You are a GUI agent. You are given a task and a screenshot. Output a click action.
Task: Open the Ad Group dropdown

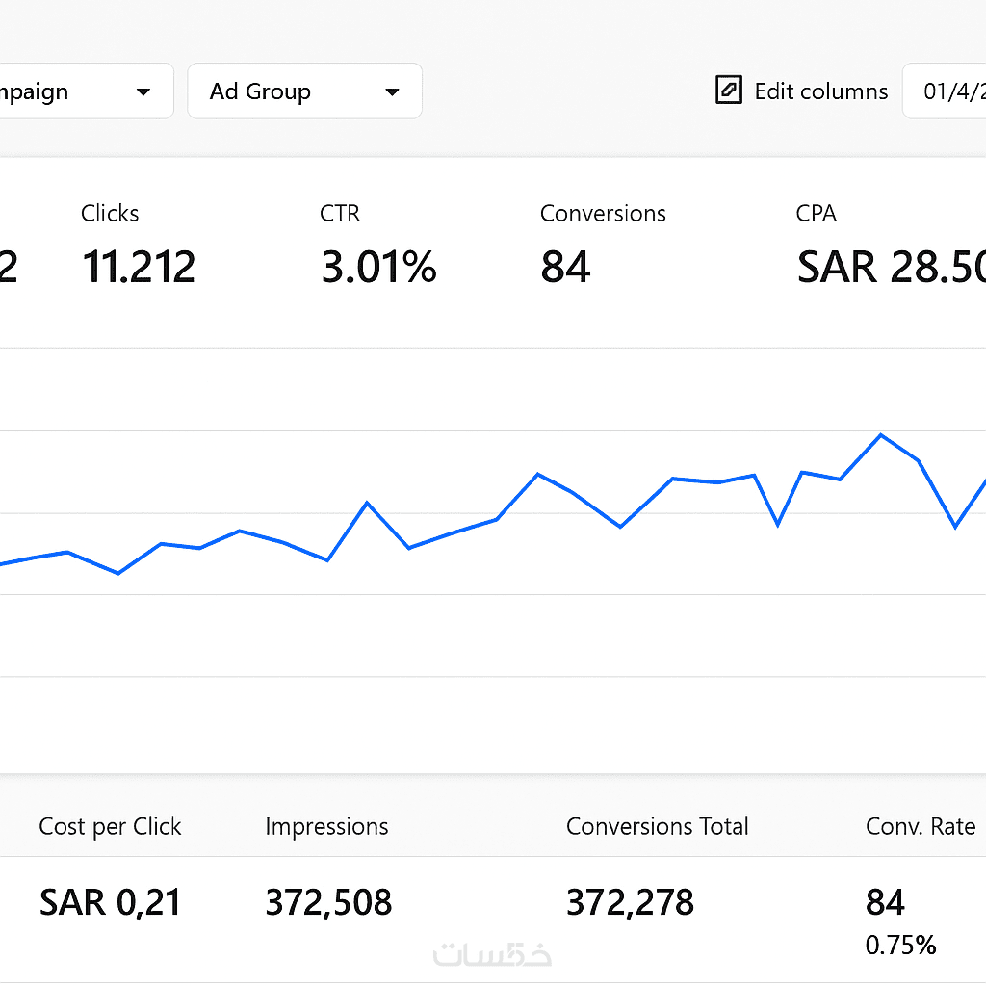304,91
